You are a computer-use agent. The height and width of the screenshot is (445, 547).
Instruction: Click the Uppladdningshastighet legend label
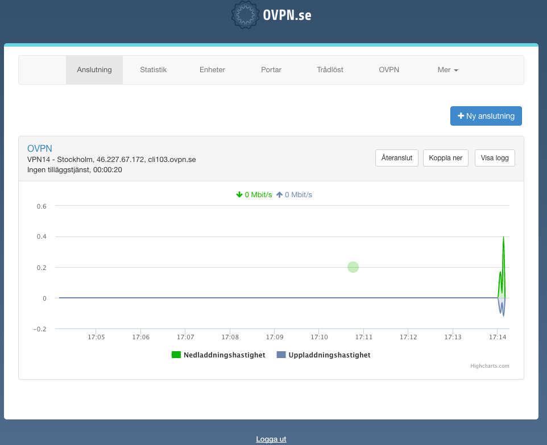(329, 355)
